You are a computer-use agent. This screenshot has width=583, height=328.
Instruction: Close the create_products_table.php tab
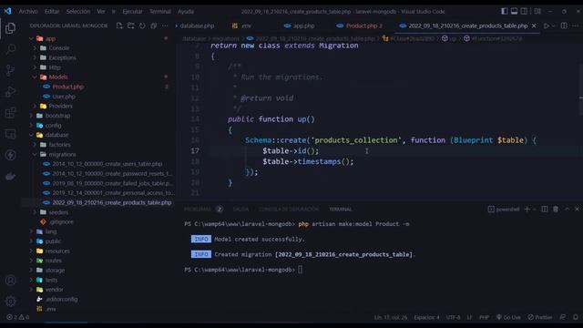point(534,26)
